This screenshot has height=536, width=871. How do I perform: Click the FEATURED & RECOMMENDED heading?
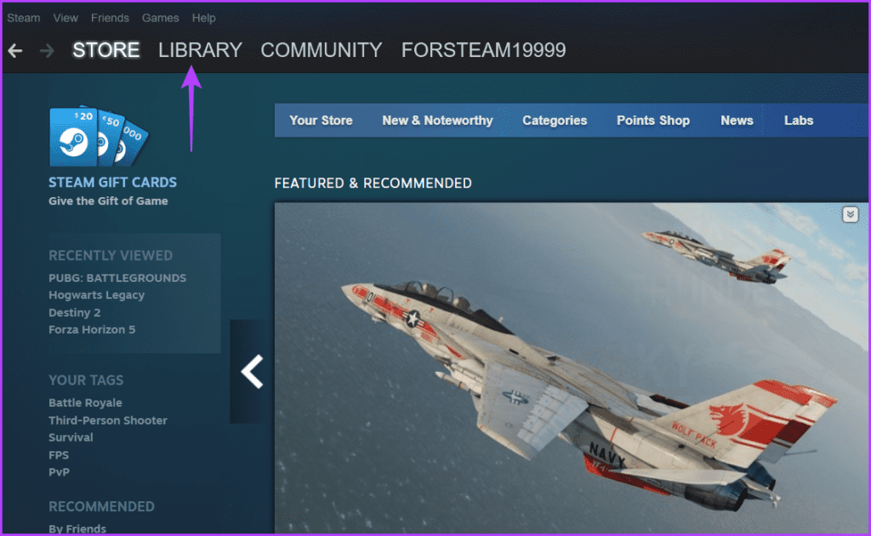point(373,183)
